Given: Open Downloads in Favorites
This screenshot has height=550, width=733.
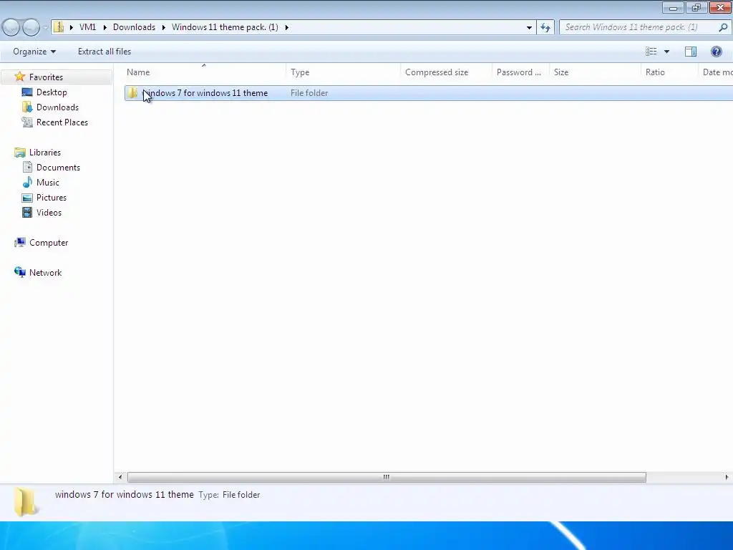Looking at the screenshot, I should coord(57,107).
